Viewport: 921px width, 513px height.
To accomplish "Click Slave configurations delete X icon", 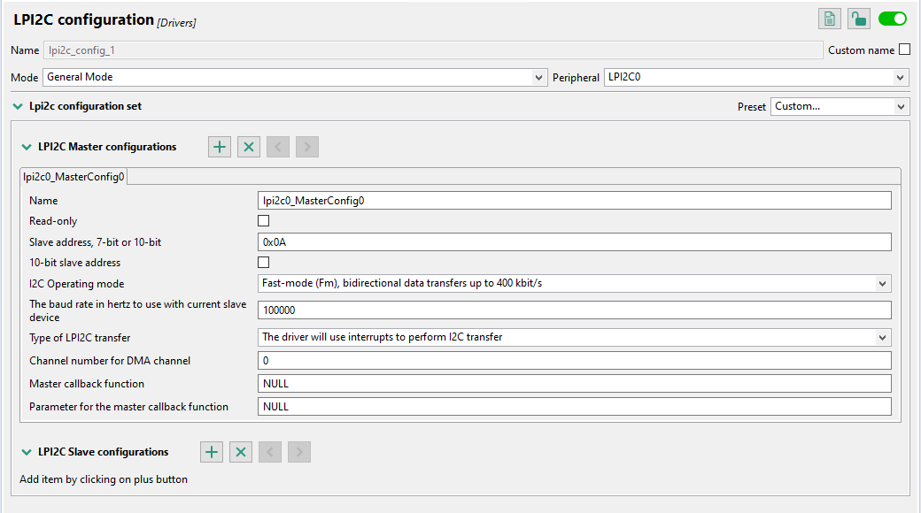I will pos(241,452).
